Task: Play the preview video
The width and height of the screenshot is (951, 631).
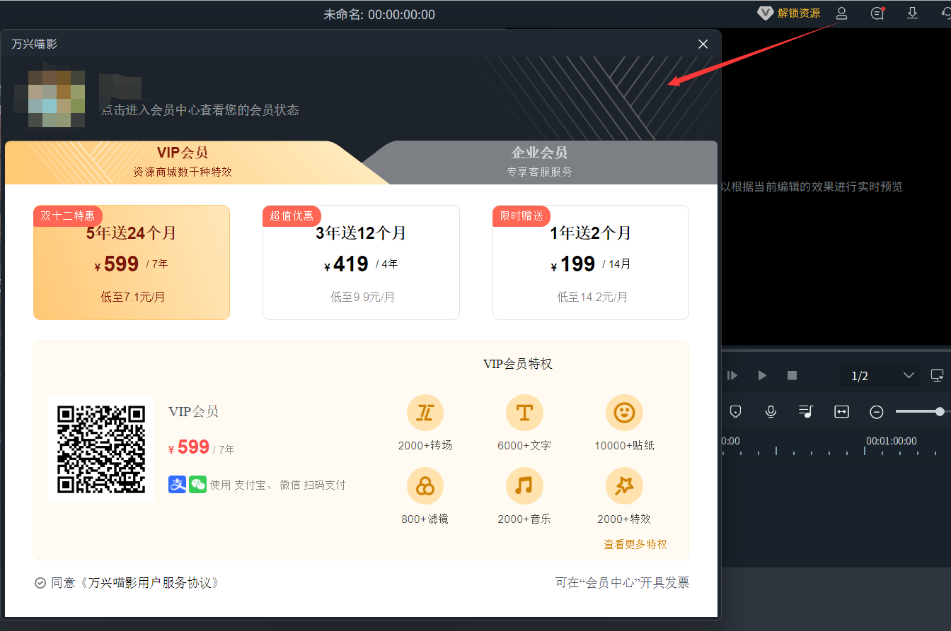Action: [x=762, y=375]
